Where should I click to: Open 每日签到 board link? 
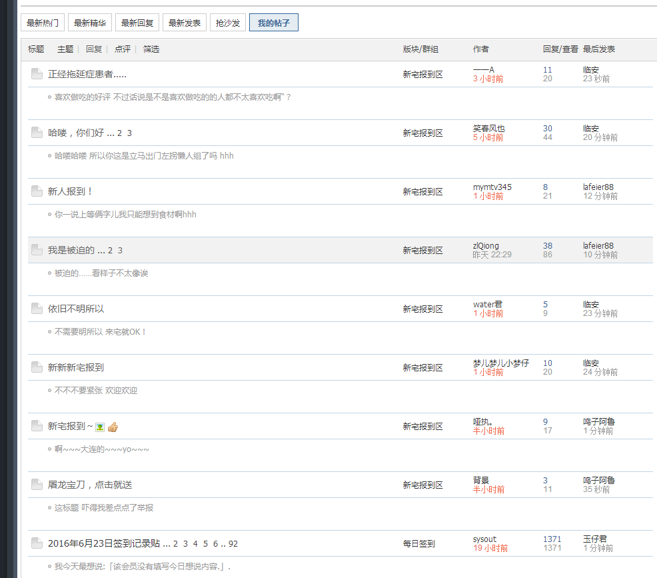(418, 543)
